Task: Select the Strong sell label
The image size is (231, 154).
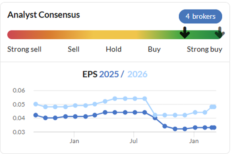Action: coord(24,49)
